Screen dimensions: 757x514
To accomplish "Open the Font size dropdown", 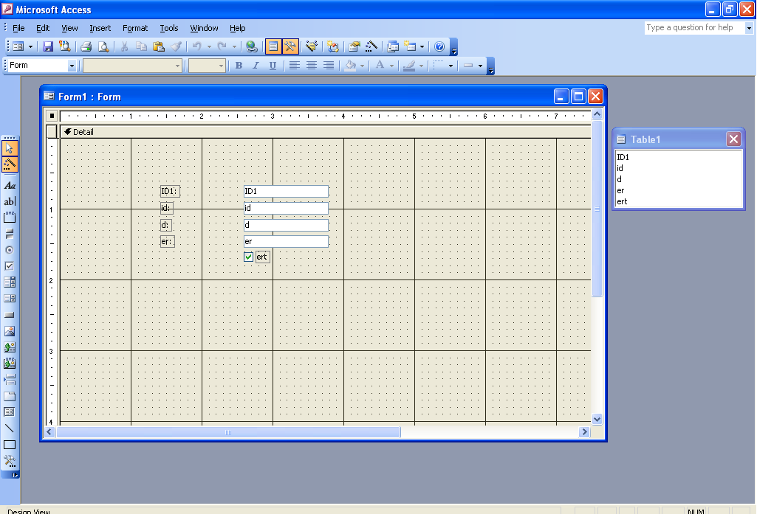I will pyautogui.click(x=221, y=66).
